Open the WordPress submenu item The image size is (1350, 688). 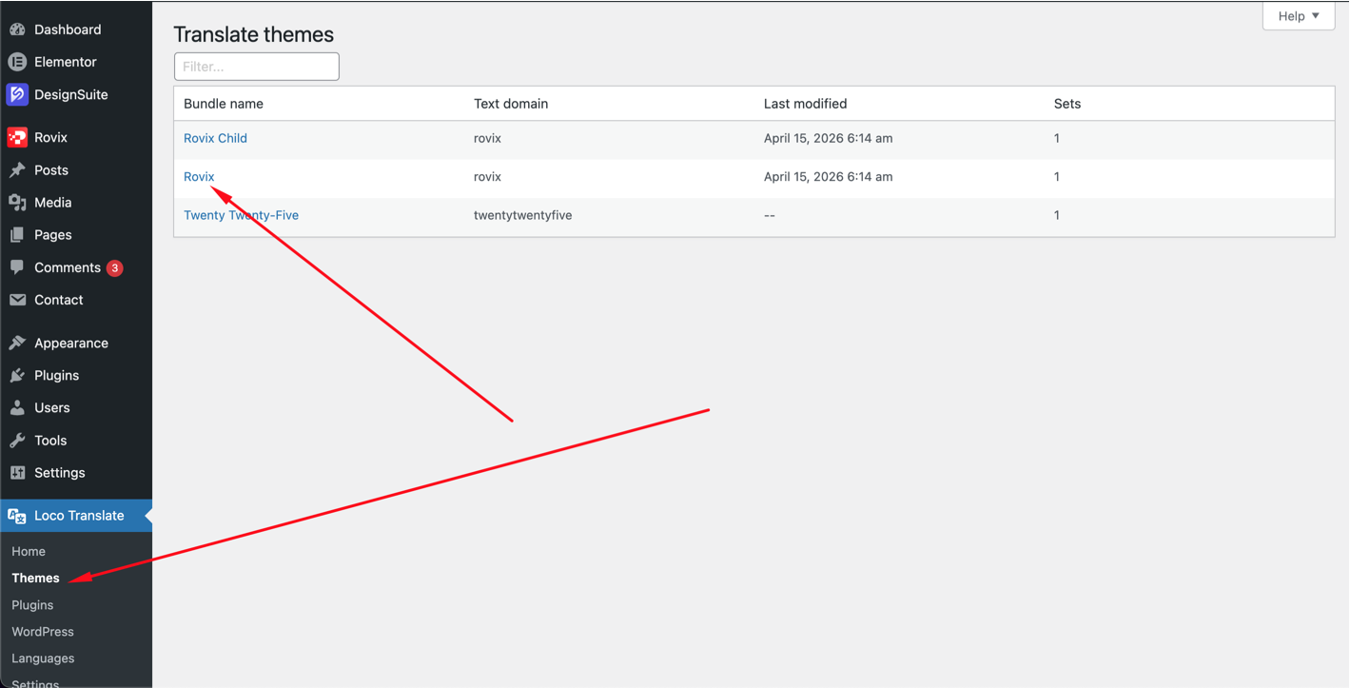pos(43,632)
